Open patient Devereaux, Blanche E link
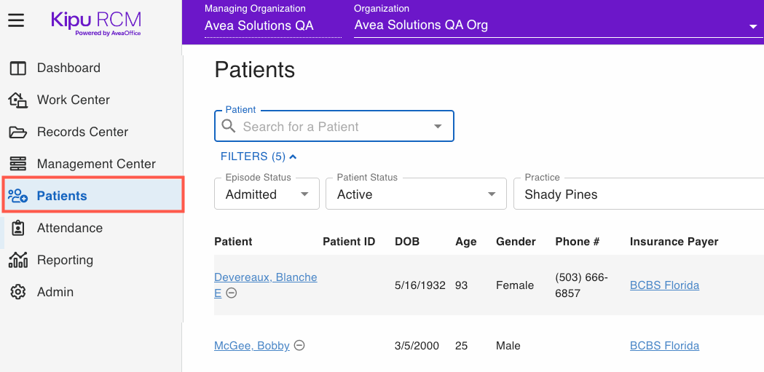Viewport: 764px width, 372px height. (266, 285)
